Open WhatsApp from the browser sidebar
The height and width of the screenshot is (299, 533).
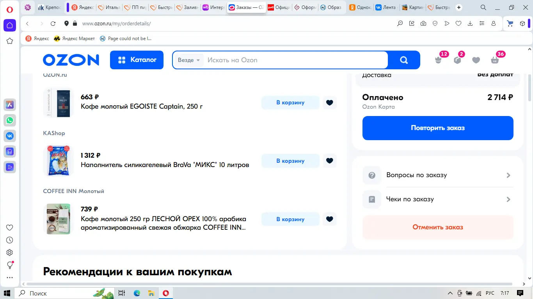[9, 120]
